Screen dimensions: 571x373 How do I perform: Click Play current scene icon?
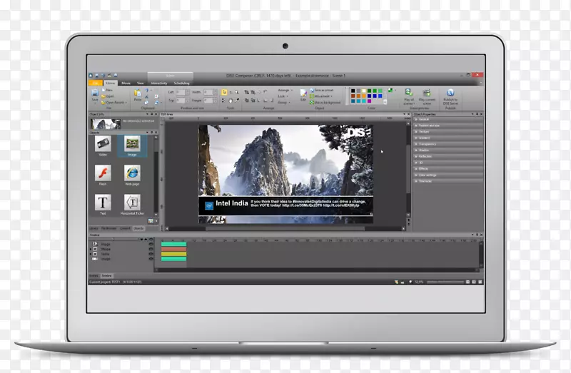tap(427, 93)
